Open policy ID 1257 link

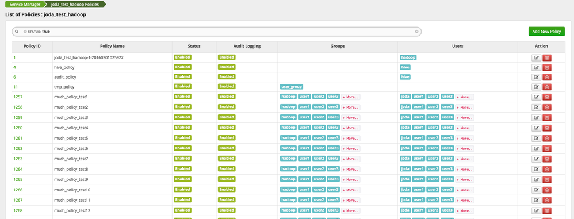[18, 97]
